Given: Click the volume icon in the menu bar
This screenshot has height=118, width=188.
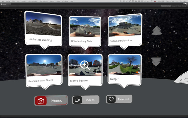Looking at the screenshot, I should [x=148, y=1].
